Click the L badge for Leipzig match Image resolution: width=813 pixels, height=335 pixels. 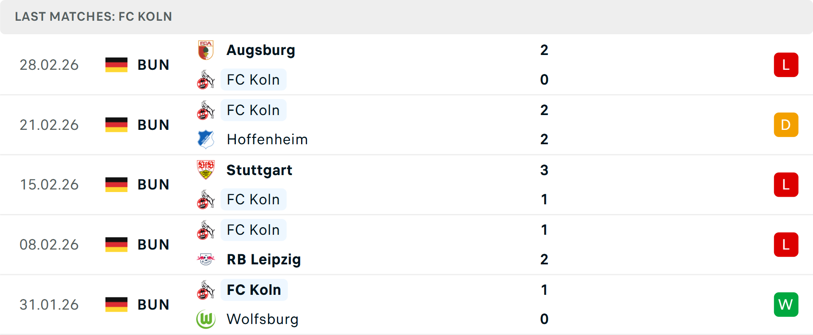click(786, 244)
